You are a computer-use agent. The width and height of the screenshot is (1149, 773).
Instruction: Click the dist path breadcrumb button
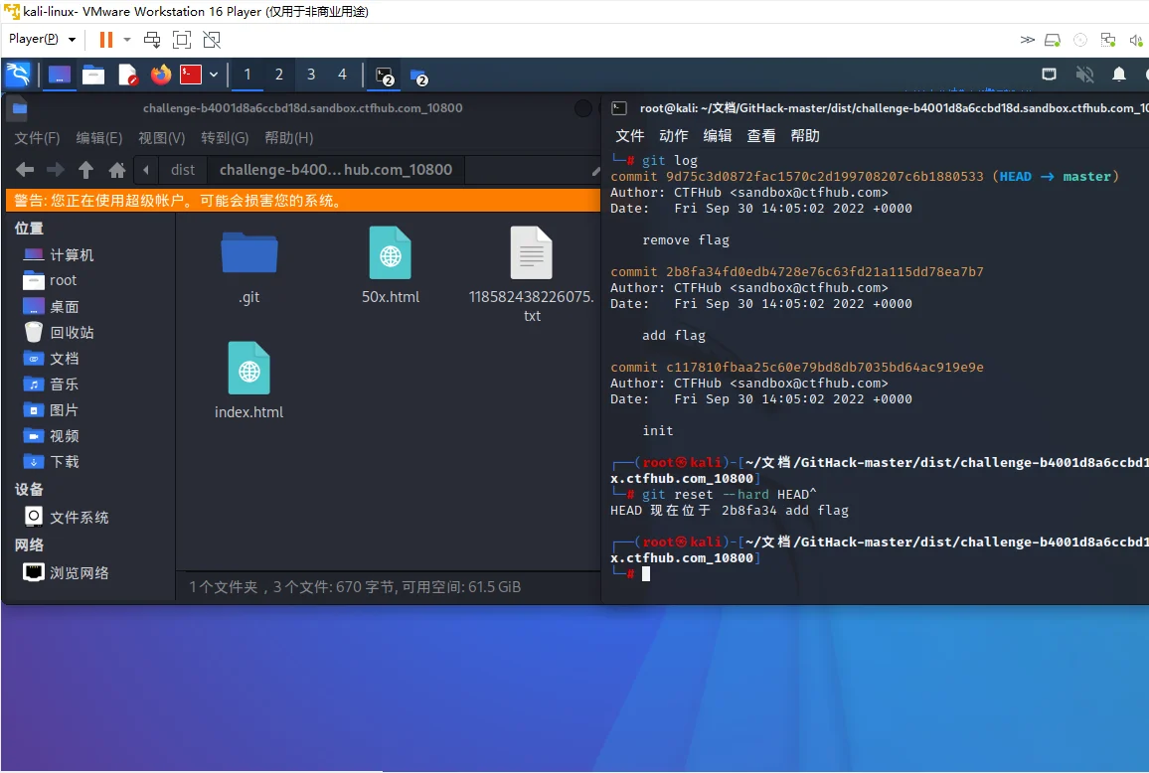click(183, 170)
